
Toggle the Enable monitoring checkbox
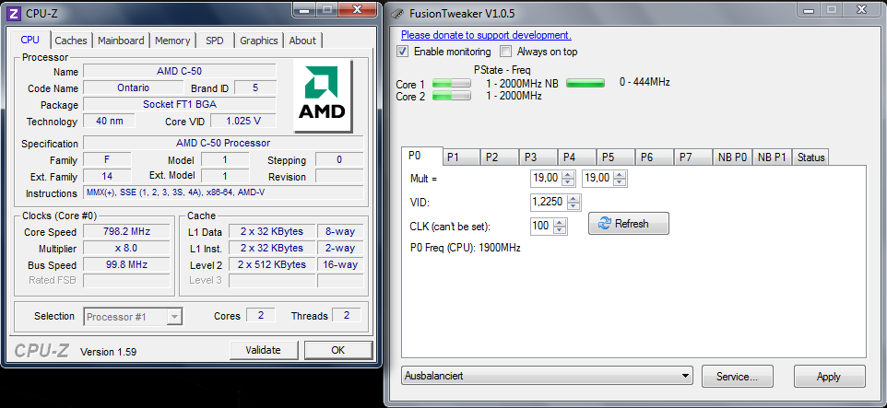coord(403,52)
